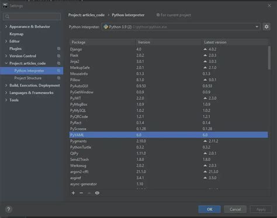Select the Send2Trash package row

tap(169, 160)
